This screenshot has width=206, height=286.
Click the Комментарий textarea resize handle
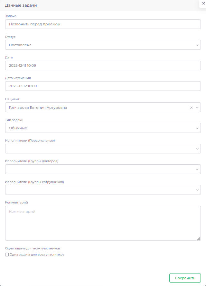coord(199,238)
